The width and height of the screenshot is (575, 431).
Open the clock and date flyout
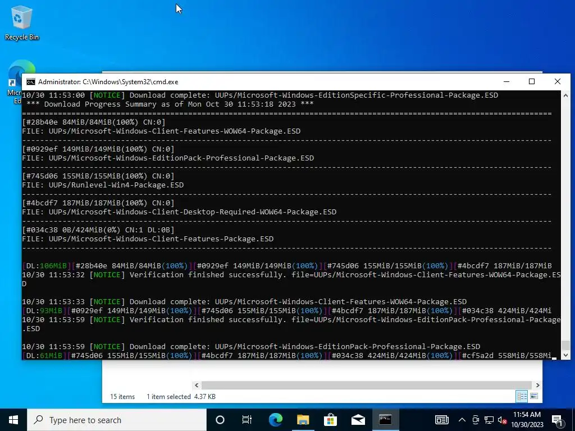click(527, 420)
